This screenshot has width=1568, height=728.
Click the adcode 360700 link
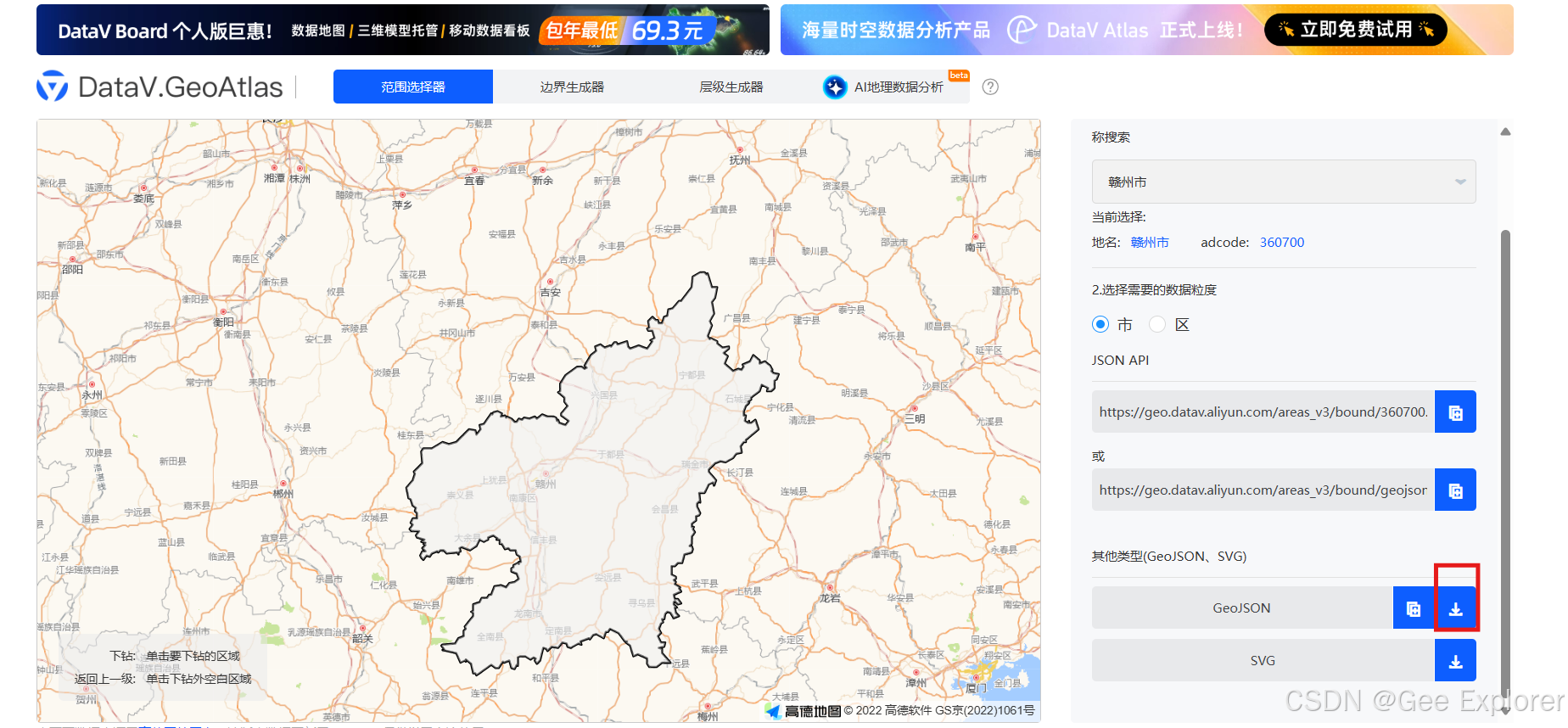(1282, 243)
